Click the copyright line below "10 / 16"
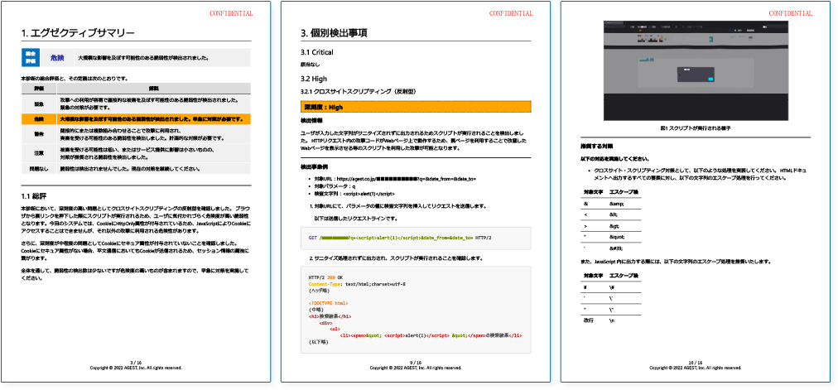The width and height of the screenshot is (838, 390). [696, 368]
